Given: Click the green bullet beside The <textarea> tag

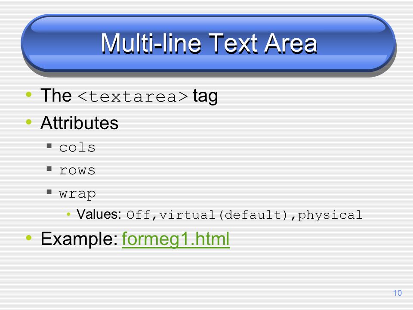Looking at the screenshot, I should pyautogui.click(x=29, y=94).
